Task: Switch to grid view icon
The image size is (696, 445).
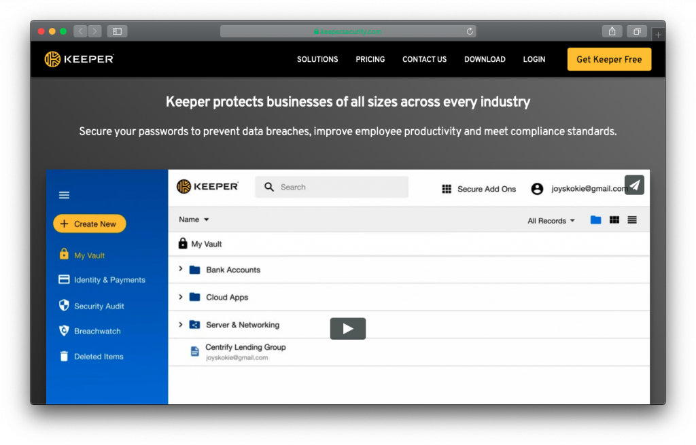Action: (614, 219)
